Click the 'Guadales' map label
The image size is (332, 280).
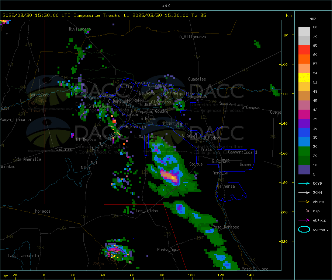coord(197,79)
